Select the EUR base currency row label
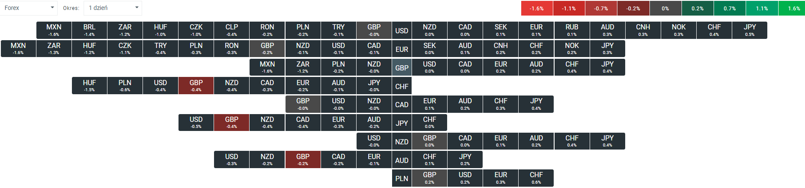Viewport: 805px width, 188px height. 402,49
